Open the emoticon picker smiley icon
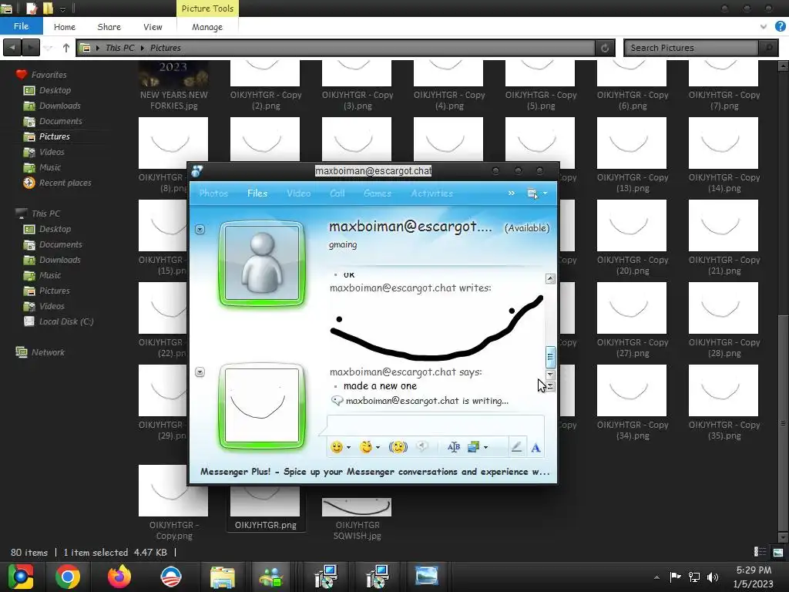Viewport: 789px width, 592px height. 337,446
